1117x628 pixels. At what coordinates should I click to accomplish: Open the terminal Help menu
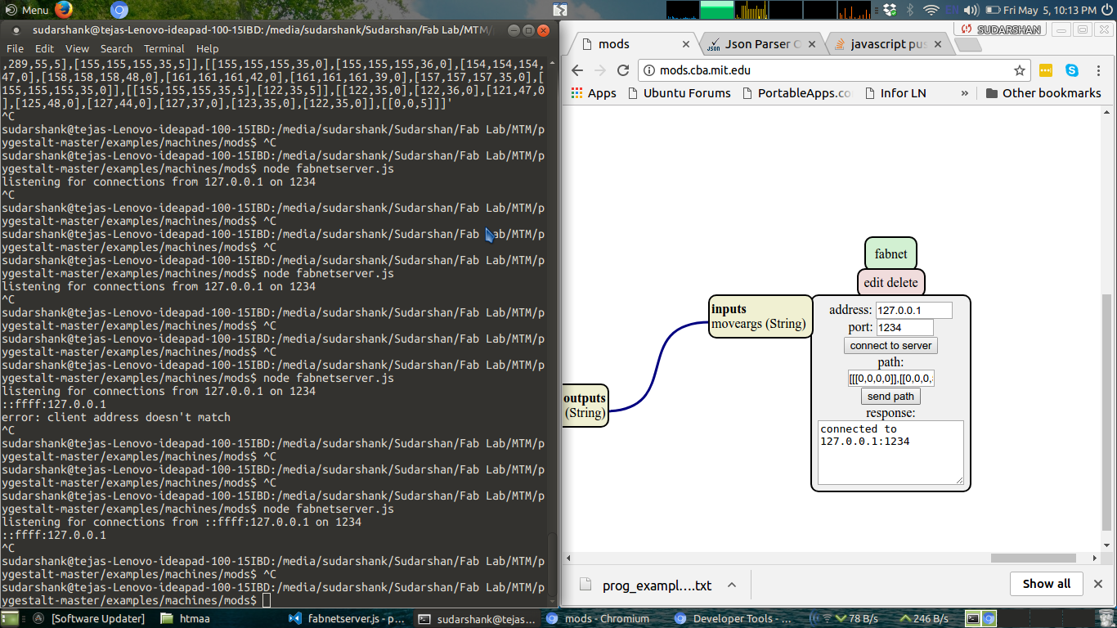tap(208, 49)
